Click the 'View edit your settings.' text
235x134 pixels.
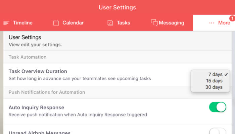[35, 45]
